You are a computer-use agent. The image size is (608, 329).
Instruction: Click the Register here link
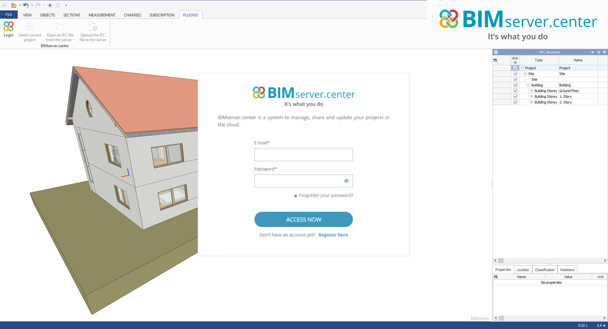(333, 235)
